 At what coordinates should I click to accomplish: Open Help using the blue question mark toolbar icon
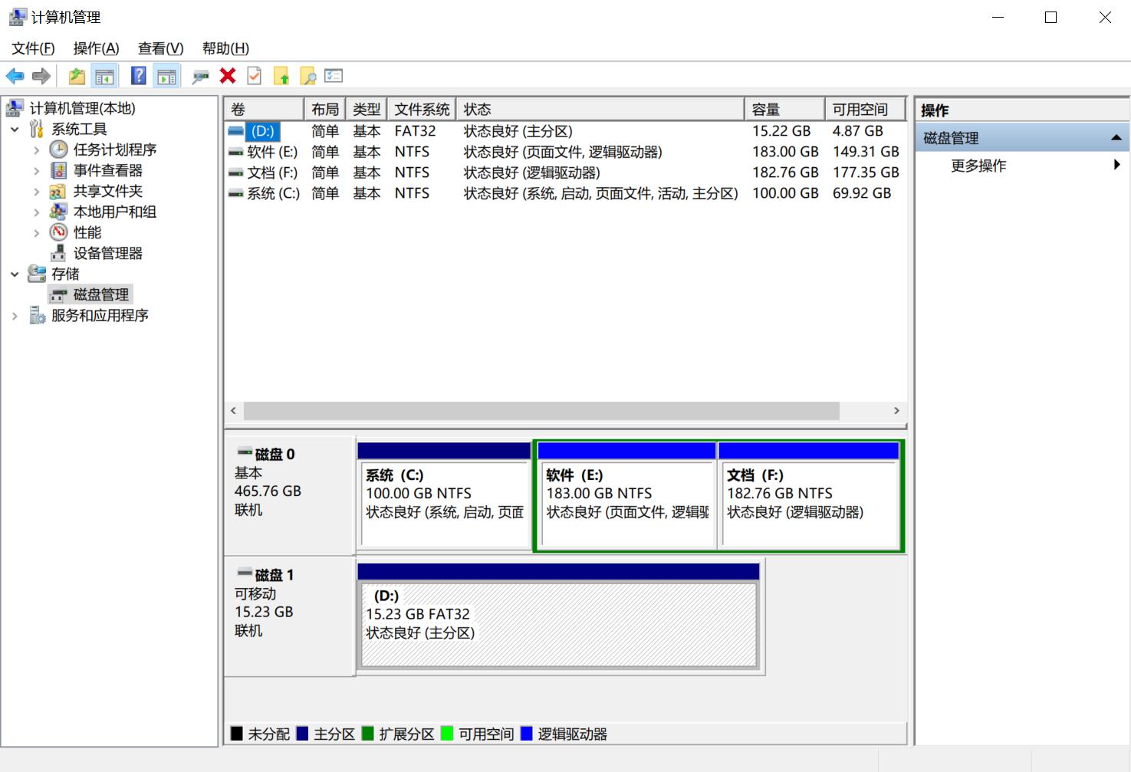coord(138,75)
